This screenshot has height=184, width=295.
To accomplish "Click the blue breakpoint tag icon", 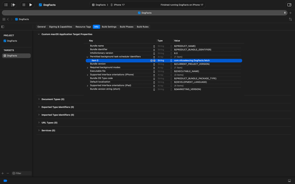I will click(5, 181).
